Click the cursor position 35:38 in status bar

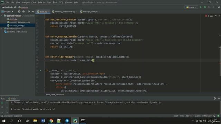(x=176, y=116)
